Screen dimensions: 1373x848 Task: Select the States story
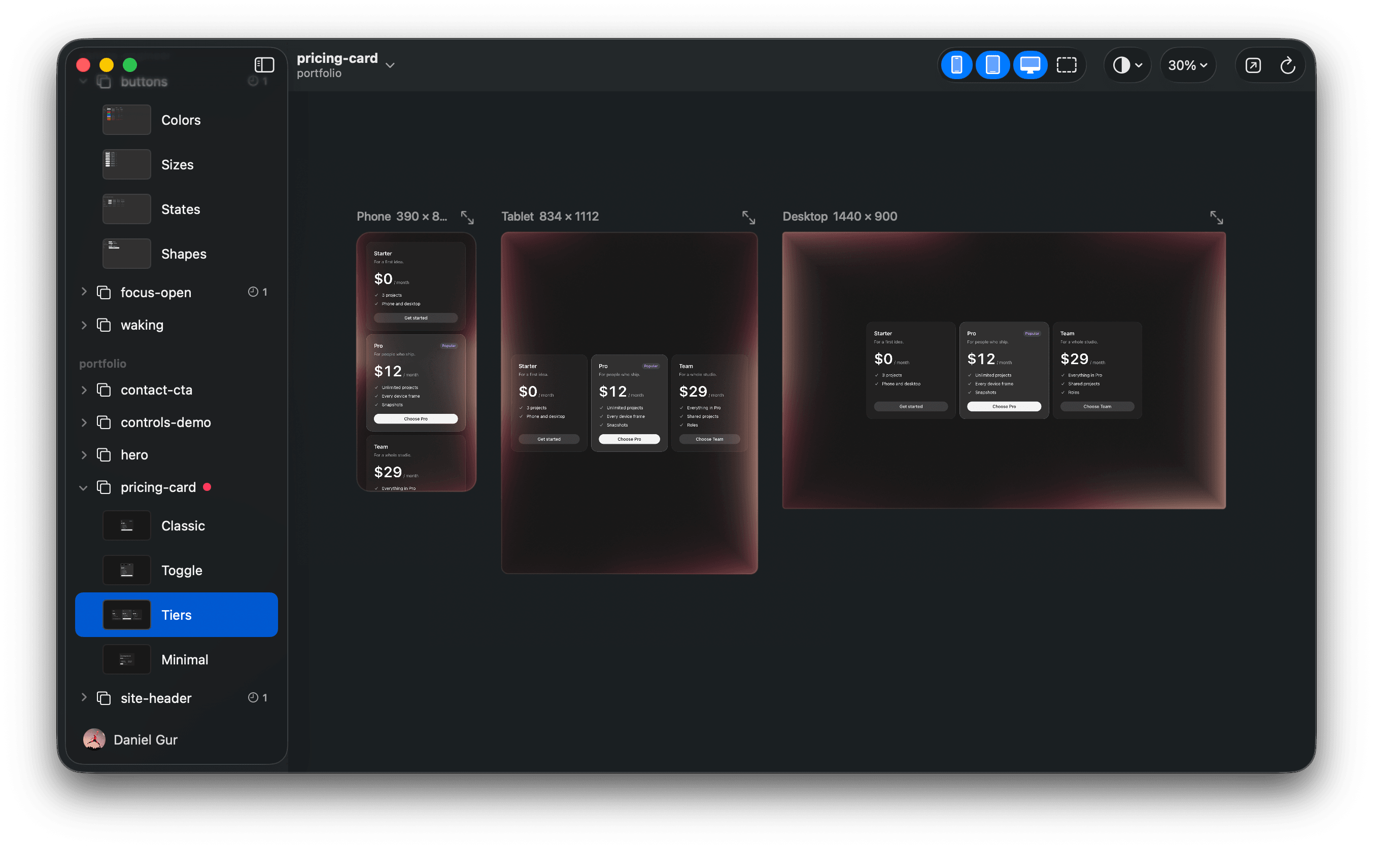click(x=177, y=209)
